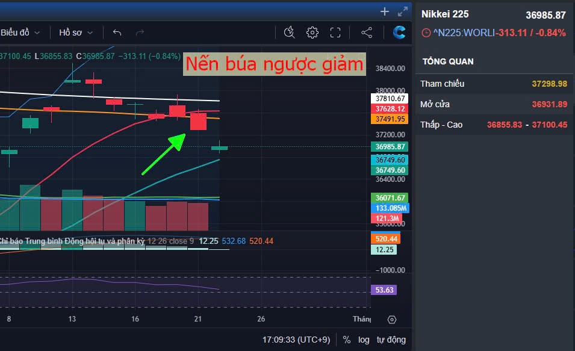The height and width of the screenshot is (351, 575).
Task: Open the quick search lightning icon
Action: (290, 33)
